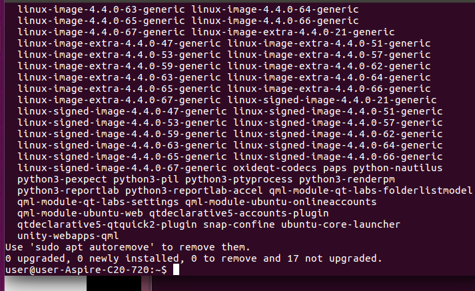
Task: Click the paps package name
Action: (x=334, y=168)
